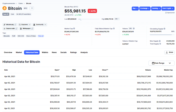This screenshot has height=112, width=176.
Task: Click the info icon next to Total Supply
Action: (x=160, y=44)
